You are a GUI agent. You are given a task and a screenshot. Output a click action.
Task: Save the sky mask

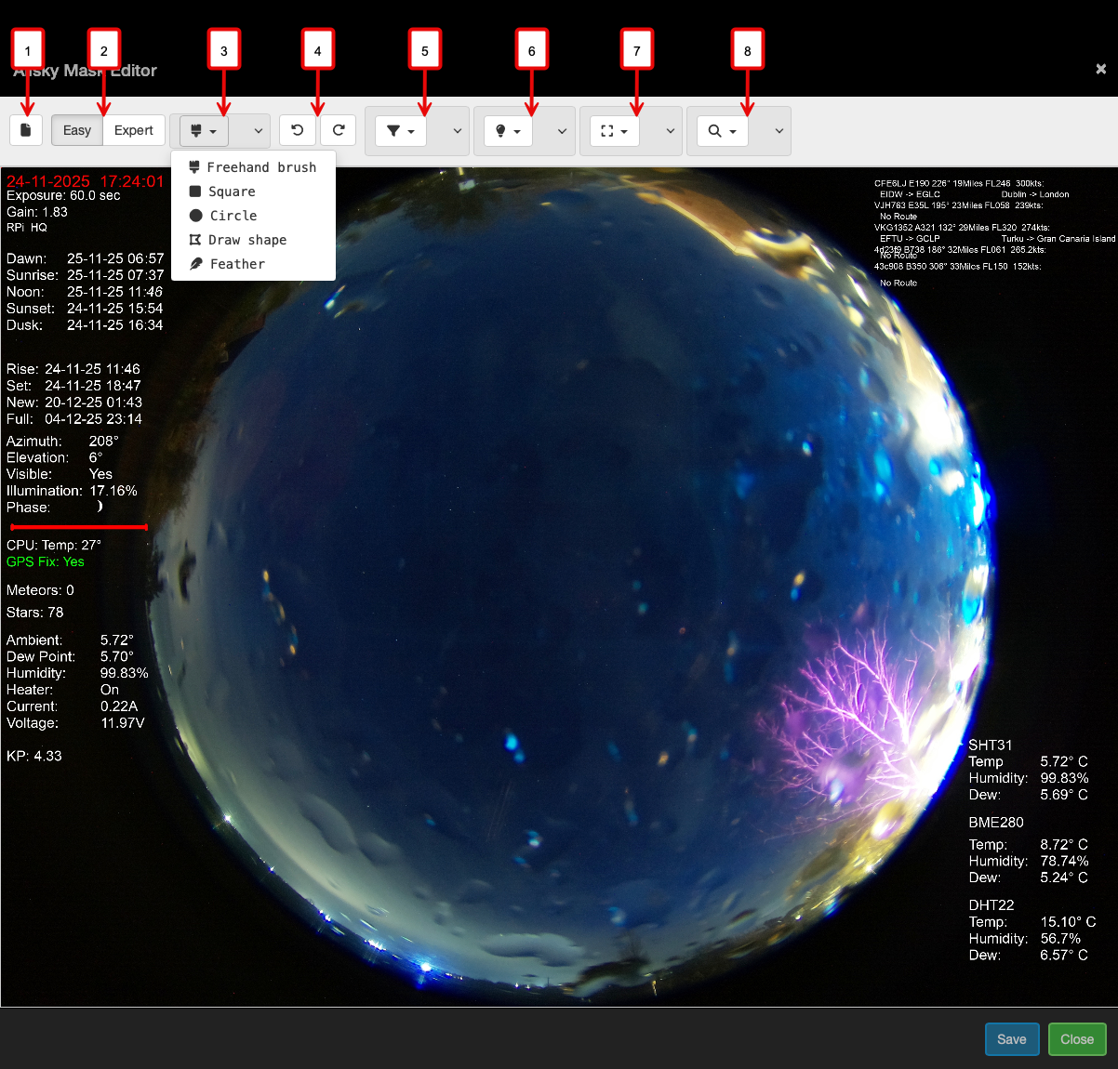coord(1011,1039)
